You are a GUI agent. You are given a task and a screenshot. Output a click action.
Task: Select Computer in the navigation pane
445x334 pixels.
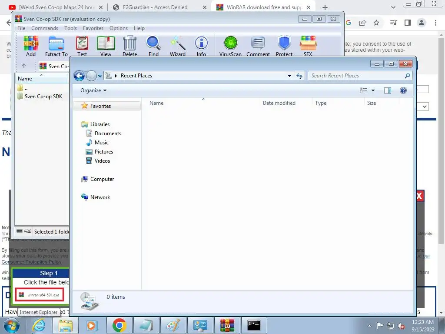98,179
